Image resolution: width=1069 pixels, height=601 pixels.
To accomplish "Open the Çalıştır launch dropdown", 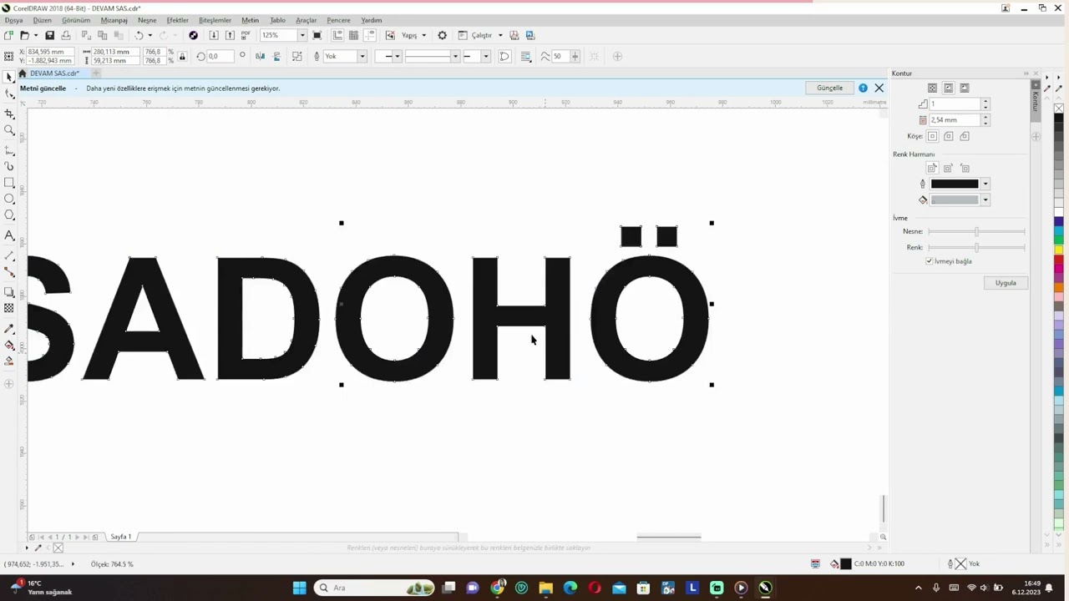I will [x=500, y=35].
